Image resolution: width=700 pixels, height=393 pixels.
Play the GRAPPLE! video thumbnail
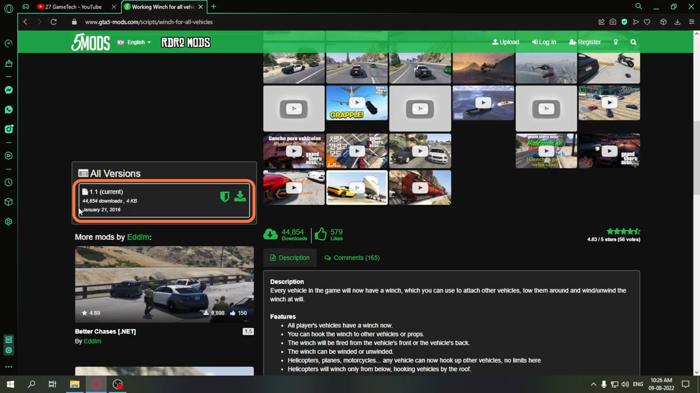(x=357, y=103)
